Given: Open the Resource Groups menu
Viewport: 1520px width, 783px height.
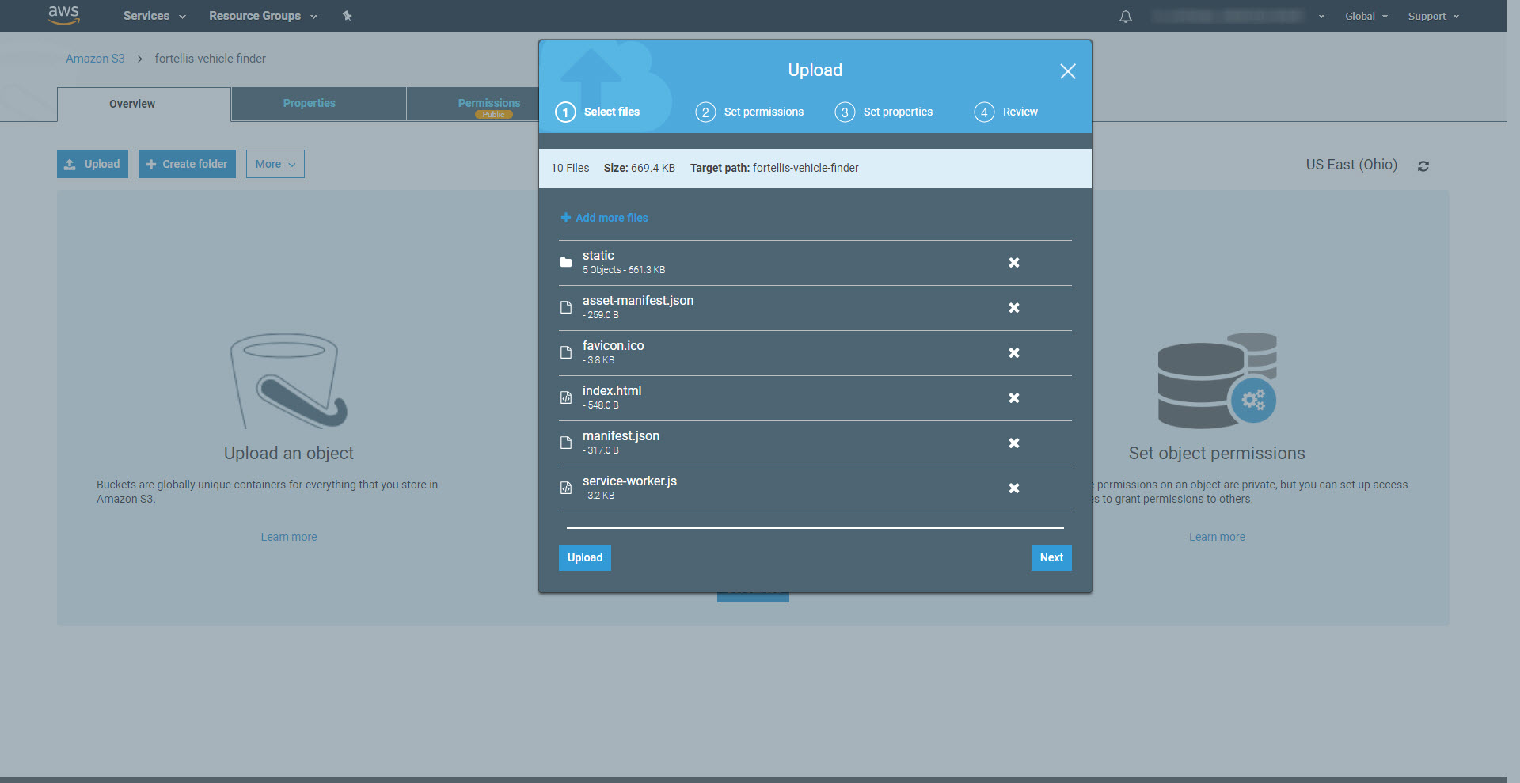Looking at the screenshot, I should [x=262, y=16].
